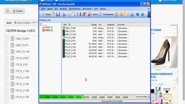Launch Nero Express via red rocket icon
The width and height of the screenshot is (185, 104).
[84, 14]
